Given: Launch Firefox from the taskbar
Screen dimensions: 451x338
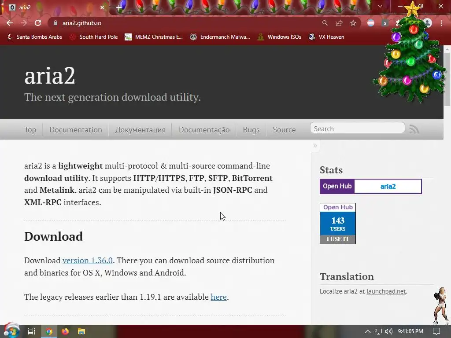Looking at the screenshot, I should coord(65,331).
